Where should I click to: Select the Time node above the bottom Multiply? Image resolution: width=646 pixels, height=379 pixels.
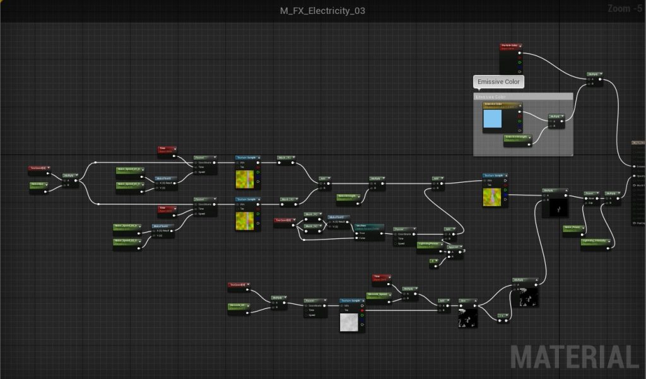382,279
